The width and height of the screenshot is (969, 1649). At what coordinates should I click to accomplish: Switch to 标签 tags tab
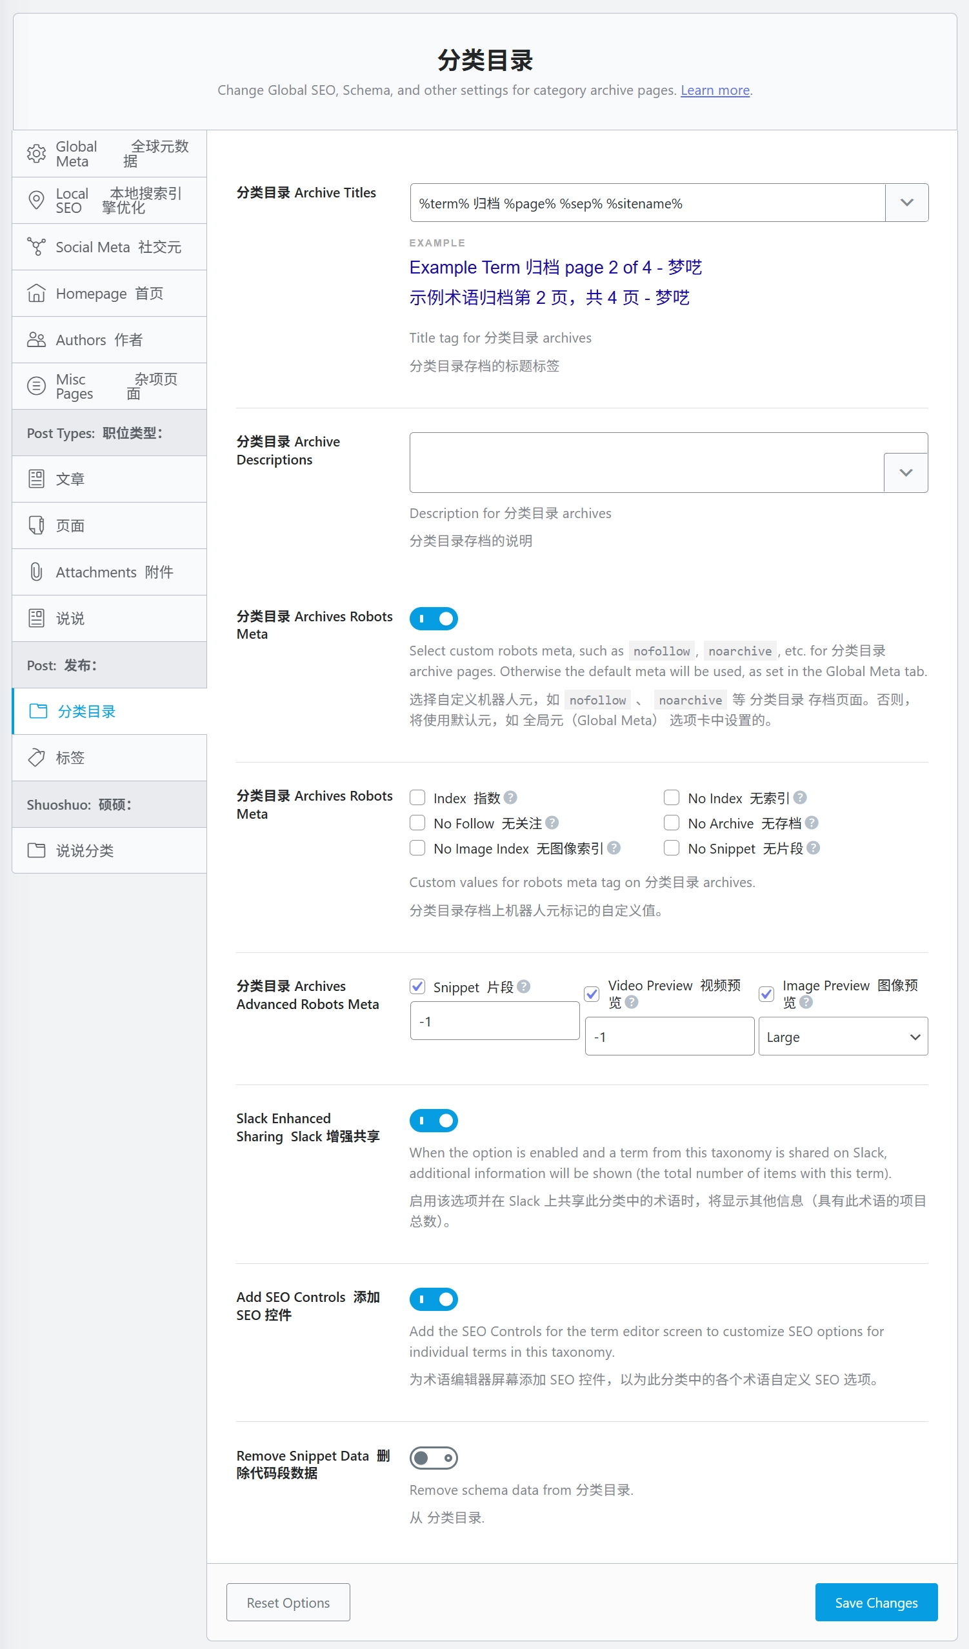tap(109, 758)
